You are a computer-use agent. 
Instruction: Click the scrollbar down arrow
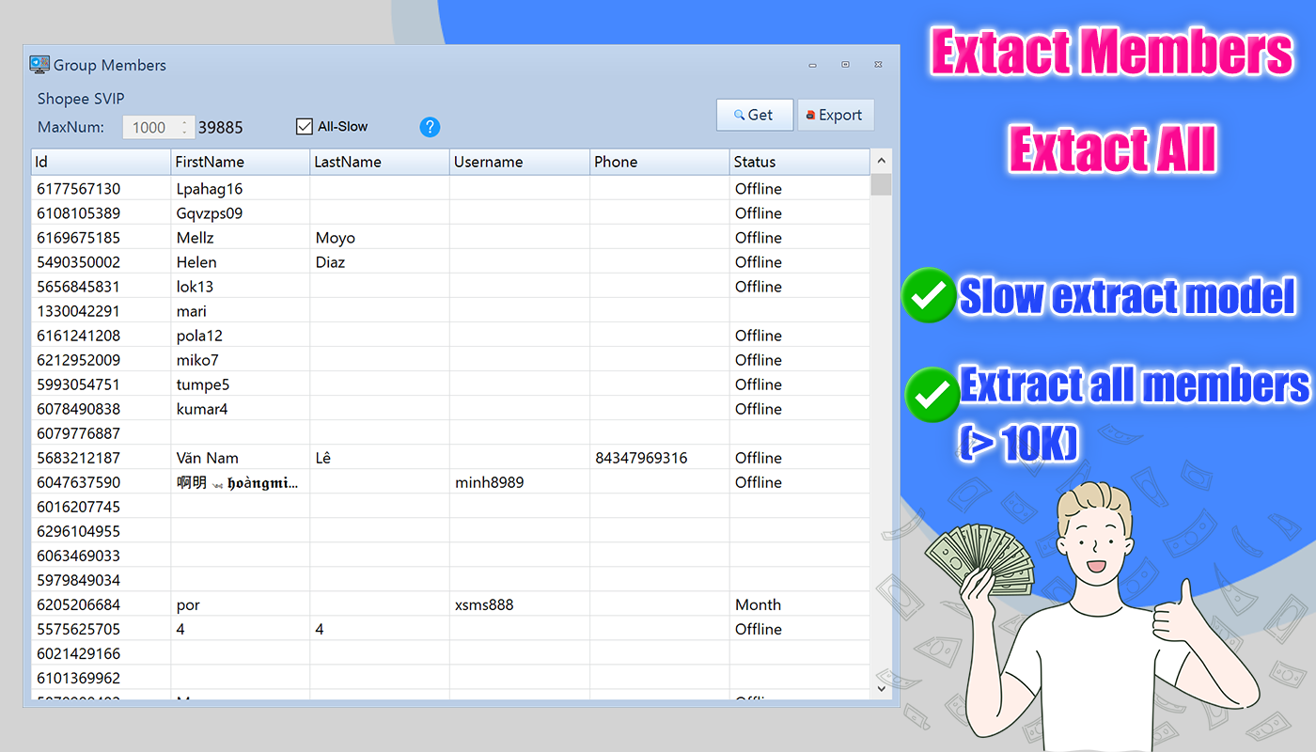881,689
